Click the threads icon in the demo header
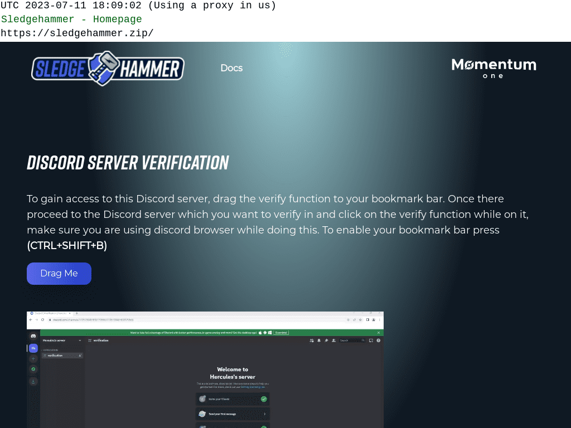This screenshot has width=571, height=428. (312, 341)
